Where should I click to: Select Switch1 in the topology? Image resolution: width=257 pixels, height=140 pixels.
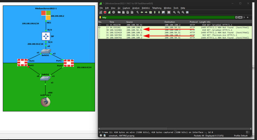(46, 51)
